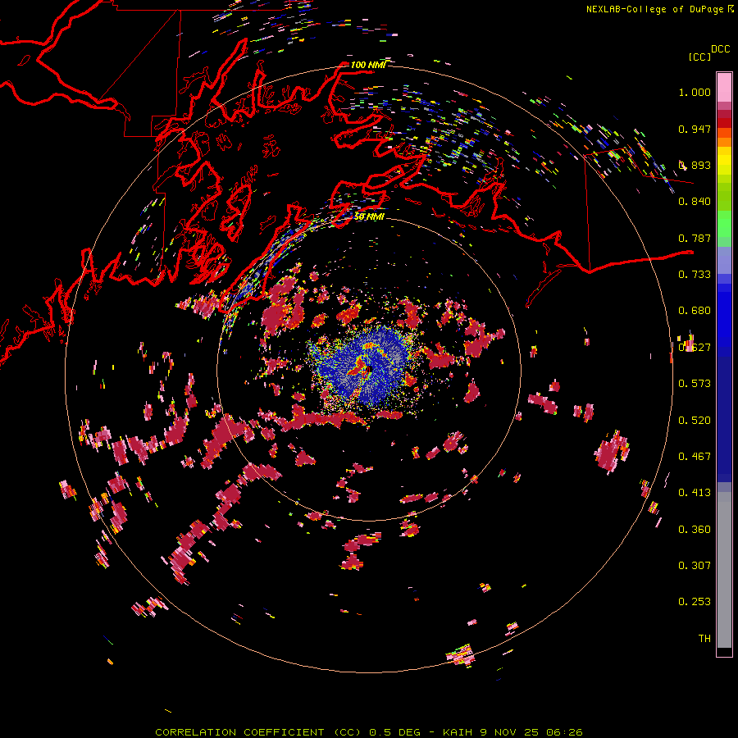Select the "0.520" color scale value
The width and height of the screenshot is (738, 738).
pyautogui.click(x=695, y=421)
